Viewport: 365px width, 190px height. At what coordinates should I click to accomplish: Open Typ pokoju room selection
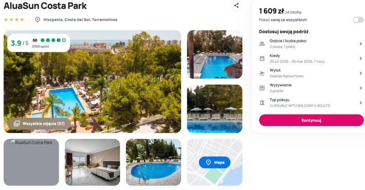[x=311, y=103]
